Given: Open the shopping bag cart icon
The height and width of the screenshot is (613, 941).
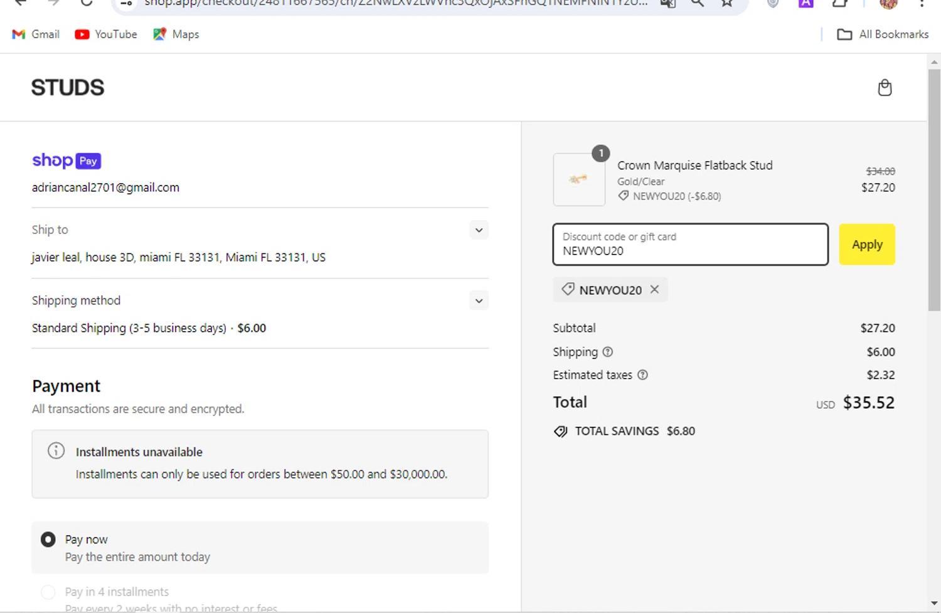Looking at the screenshot, I should click(885, 88).
